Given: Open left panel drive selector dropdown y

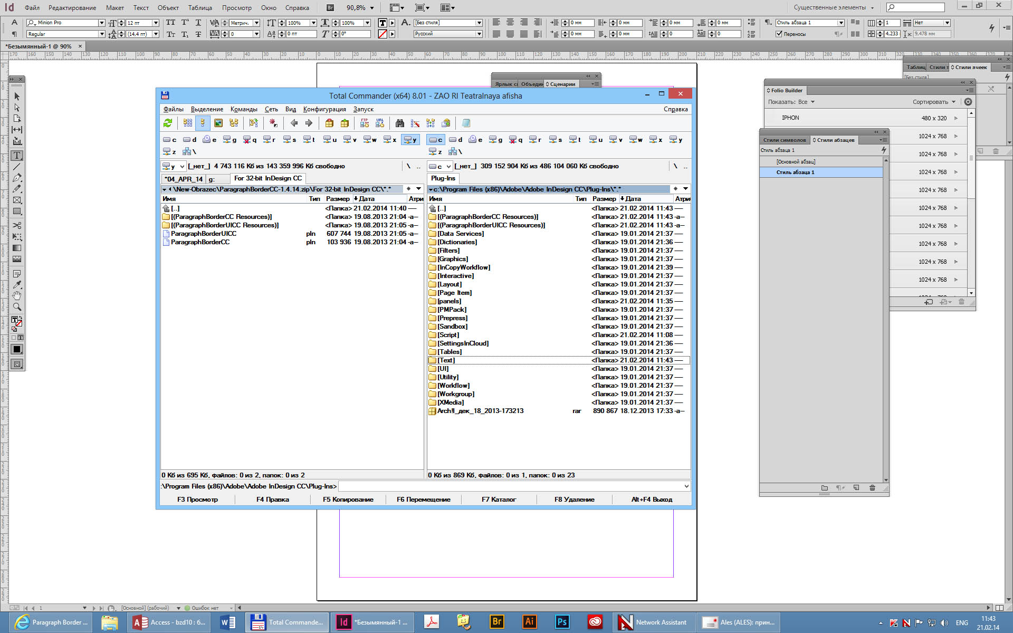Looking at the screenshot, I should tap(174, 166).
